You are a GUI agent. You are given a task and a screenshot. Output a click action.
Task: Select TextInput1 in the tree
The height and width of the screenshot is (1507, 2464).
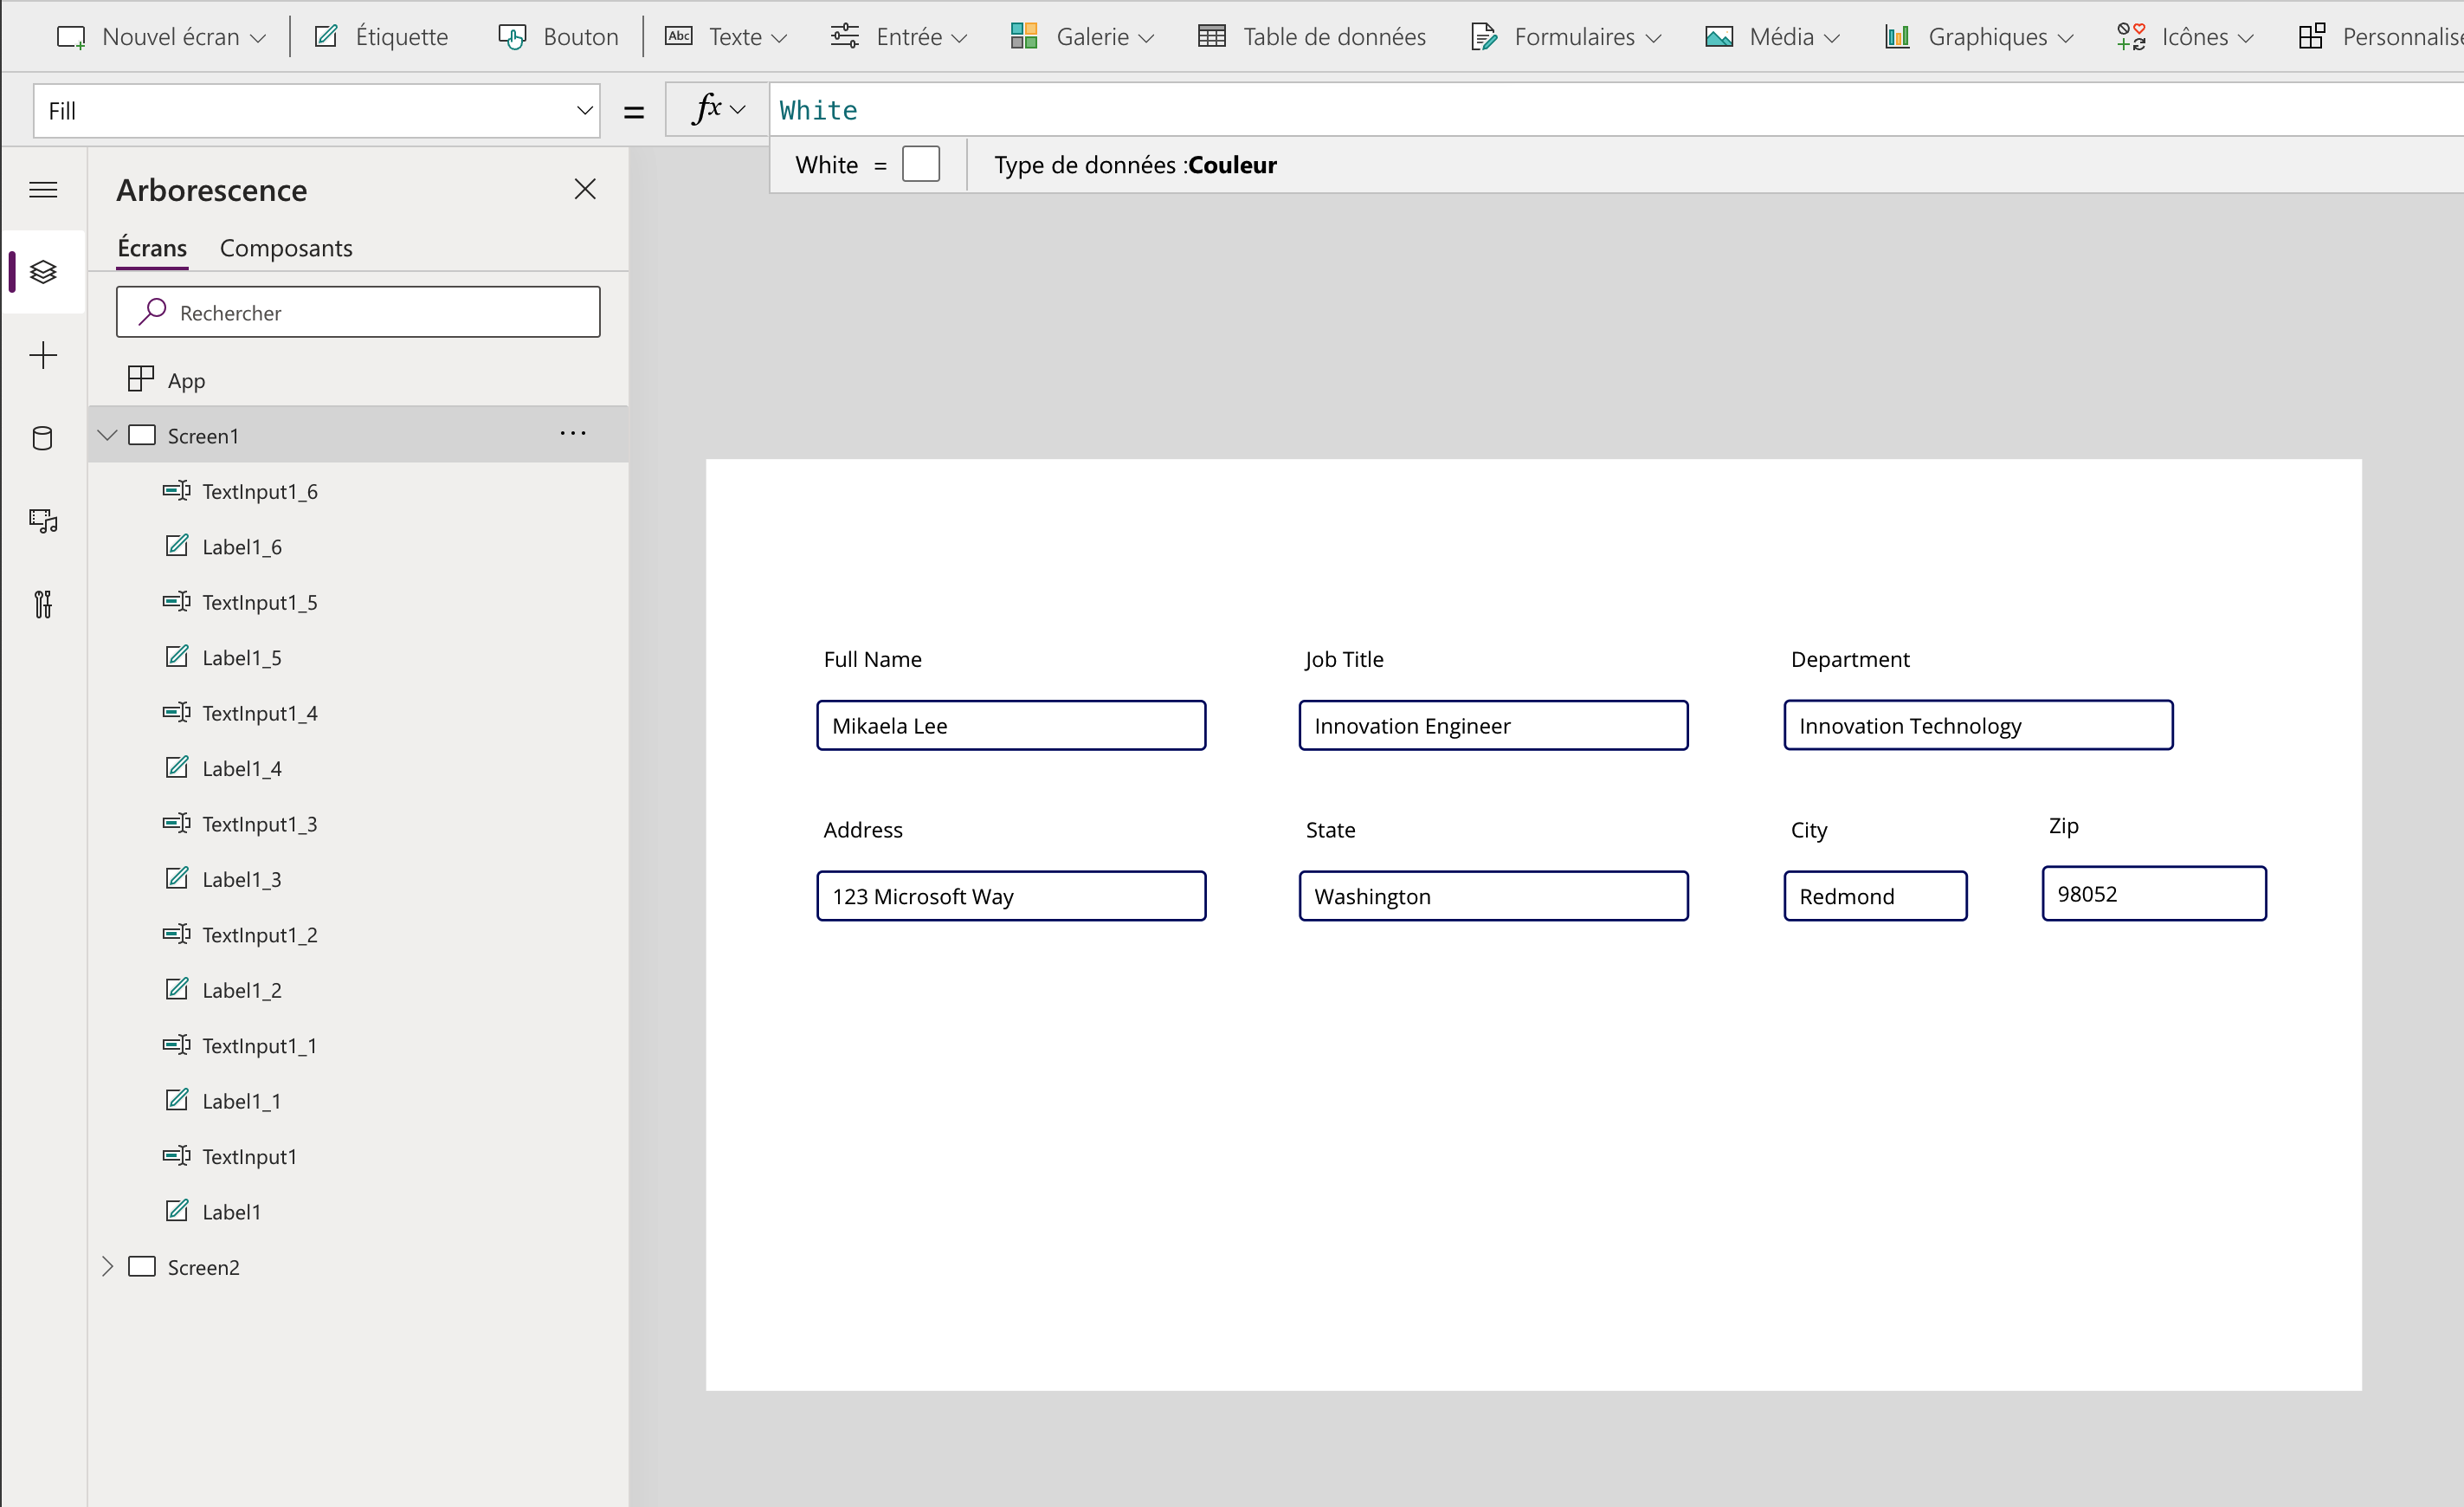pos(358,1155)
